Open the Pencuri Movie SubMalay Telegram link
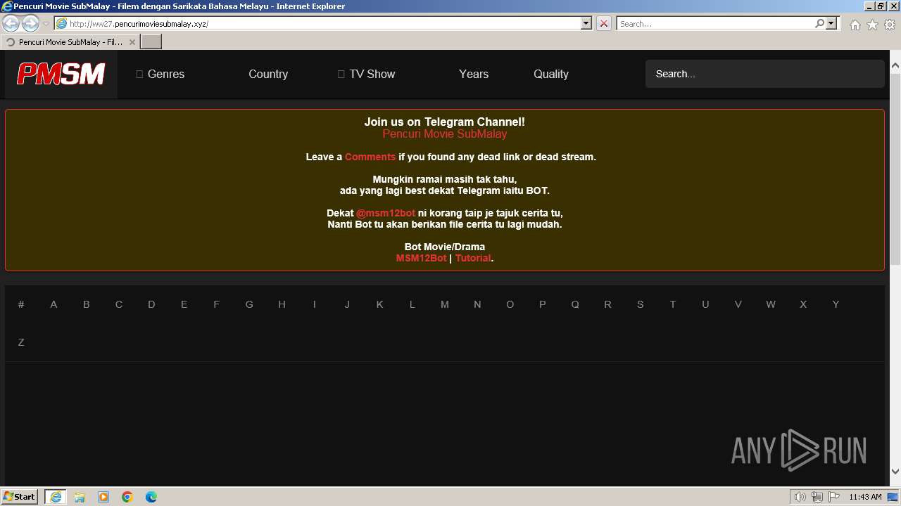Viewport: 901px width, 506px height. click(445, 134)
